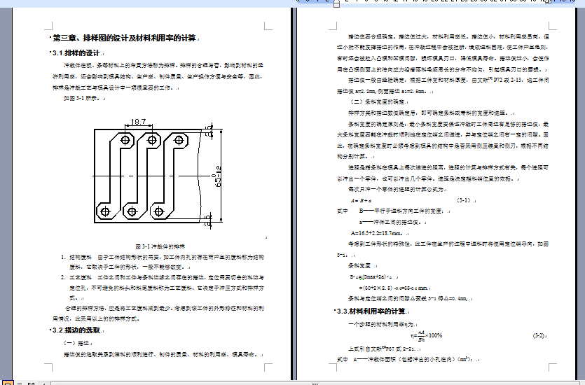Click the section heading '3.3.材料利用率的计算'
This screenshot has width=585, height=385.
(371, 311)
